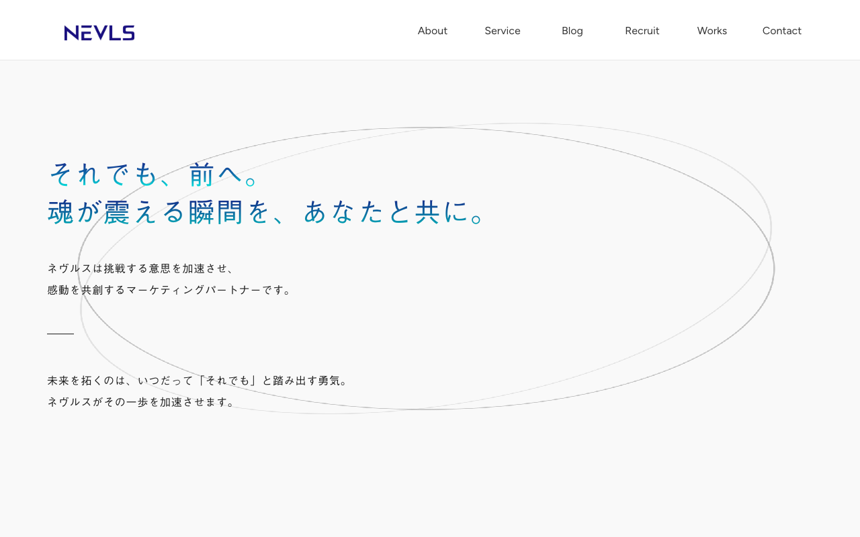Viewport: 860px width, 537px height.
Task: Click the headline 'それでも、前へ。'
Action: [155, 175]
